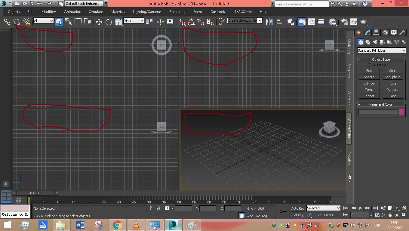This screenshot has width=409, height=231.
Task: Select the Lights create category
Action: 375,42
